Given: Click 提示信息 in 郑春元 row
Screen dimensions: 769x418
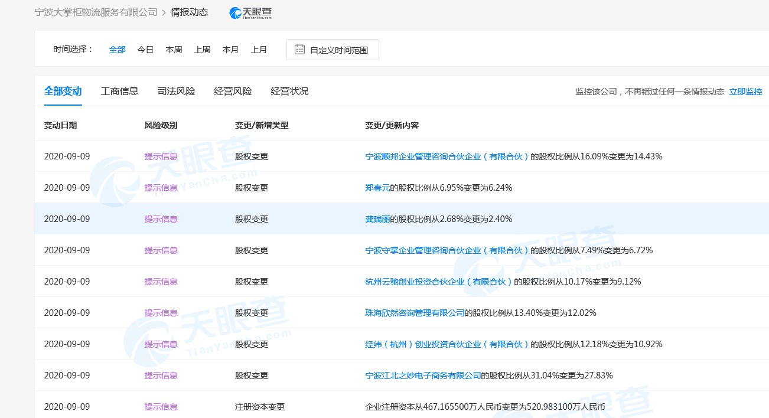Looking at the screenshot, I should pyautogui.click(x=161, y=188).
